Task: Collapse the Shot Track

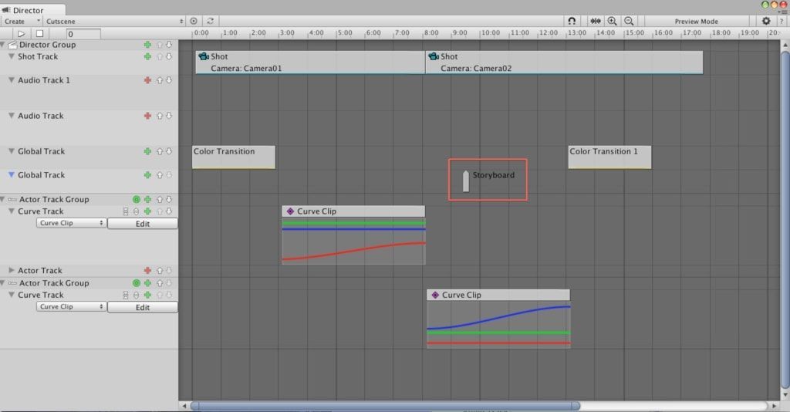Action: (x=11, y=56)
